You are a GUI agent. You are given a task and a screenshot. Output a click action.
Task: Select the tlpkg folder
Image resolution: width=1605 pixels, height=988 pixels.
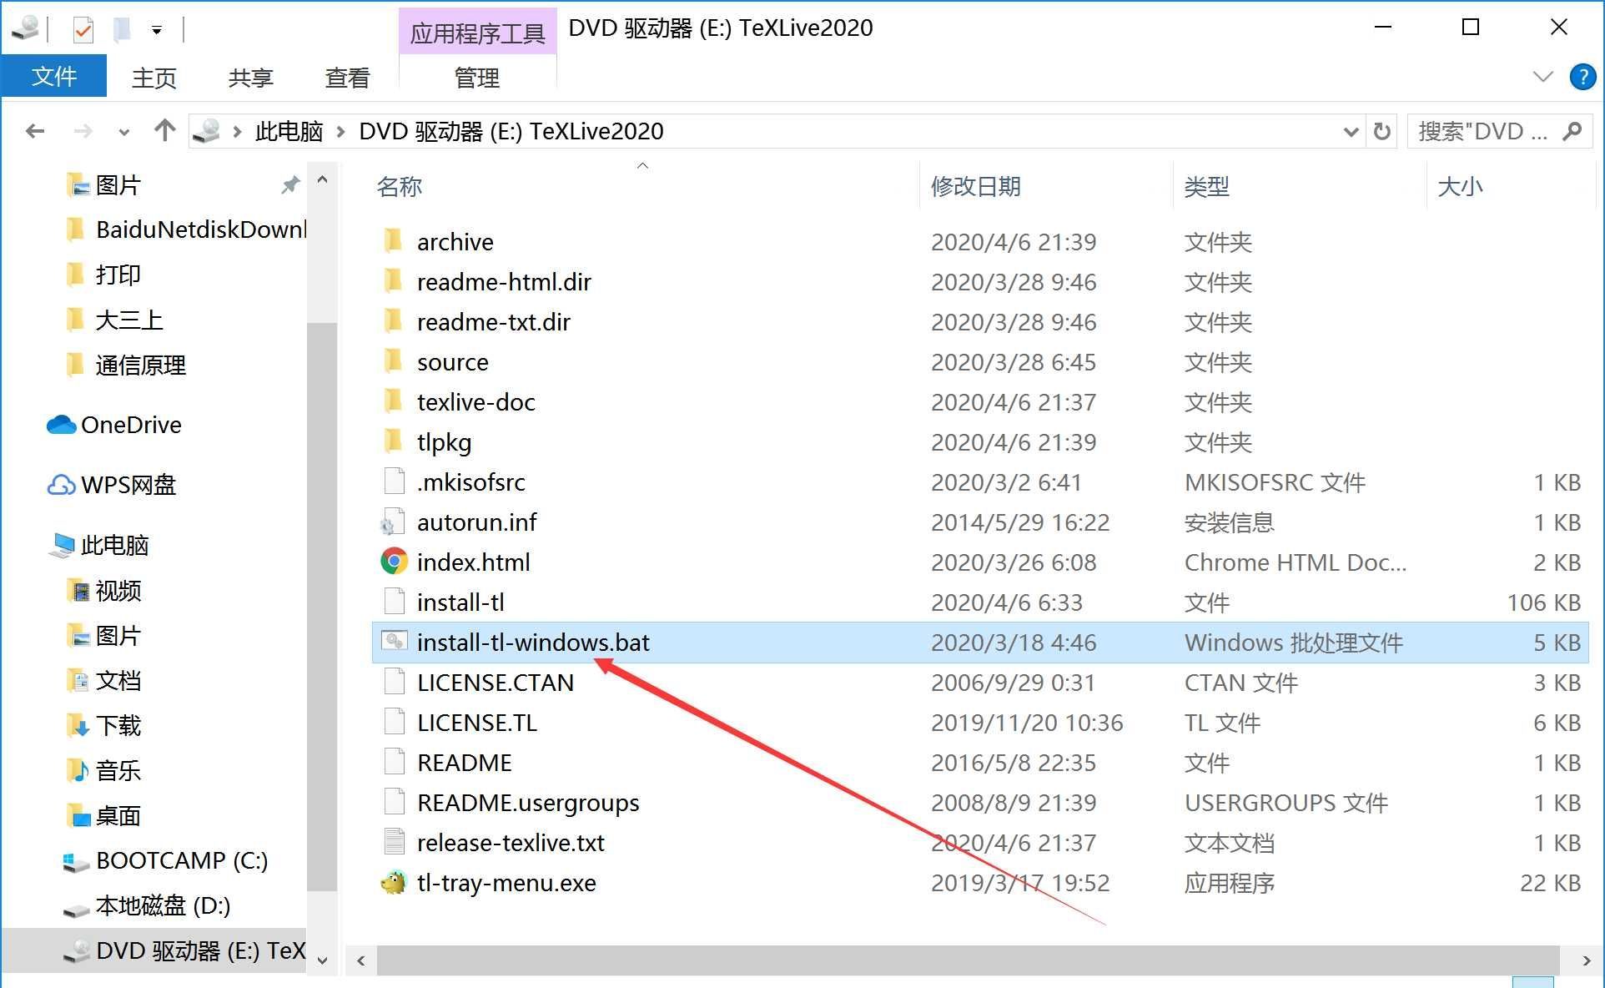click(x=445, y=442)
